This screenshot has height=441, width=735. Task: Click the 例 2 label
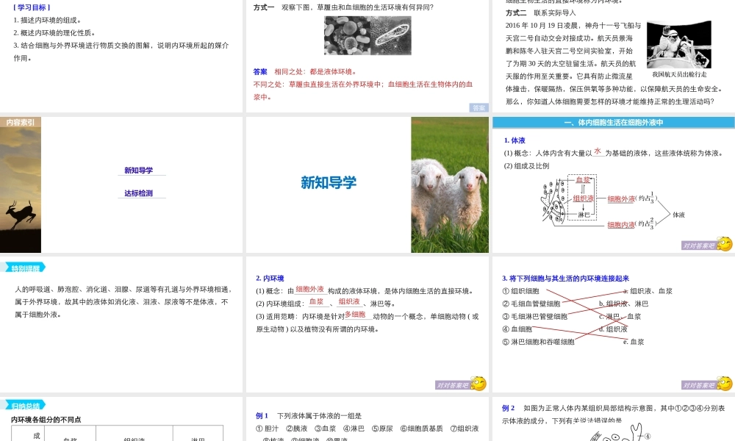(x=508, y=408)
